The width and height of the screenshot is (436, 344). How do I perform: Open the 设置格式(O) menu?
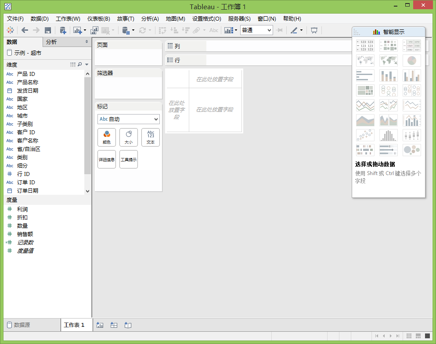(207, 18)
